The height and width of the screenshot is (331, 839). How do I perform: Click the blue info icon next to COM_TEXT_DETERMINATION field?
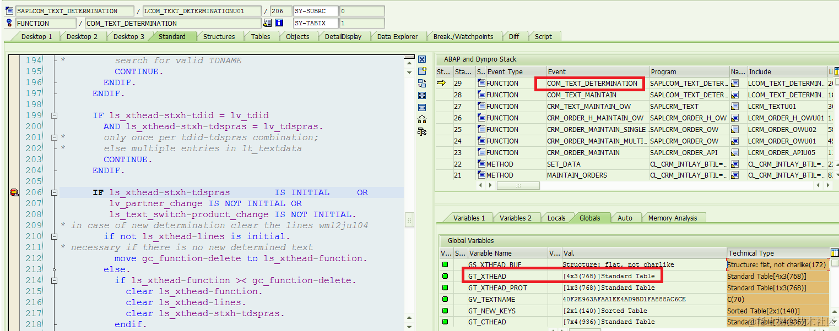tap(279, 23)
